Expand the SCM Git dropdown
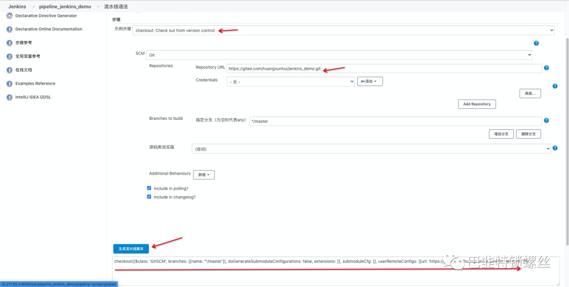Image resolution: width=569 pixels, height=287 pixels. [x=339, y=55]
